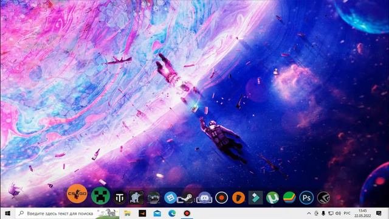Open the tray icon left of microphone
Viewport: 389px width, 219px height.
[316, 214]
